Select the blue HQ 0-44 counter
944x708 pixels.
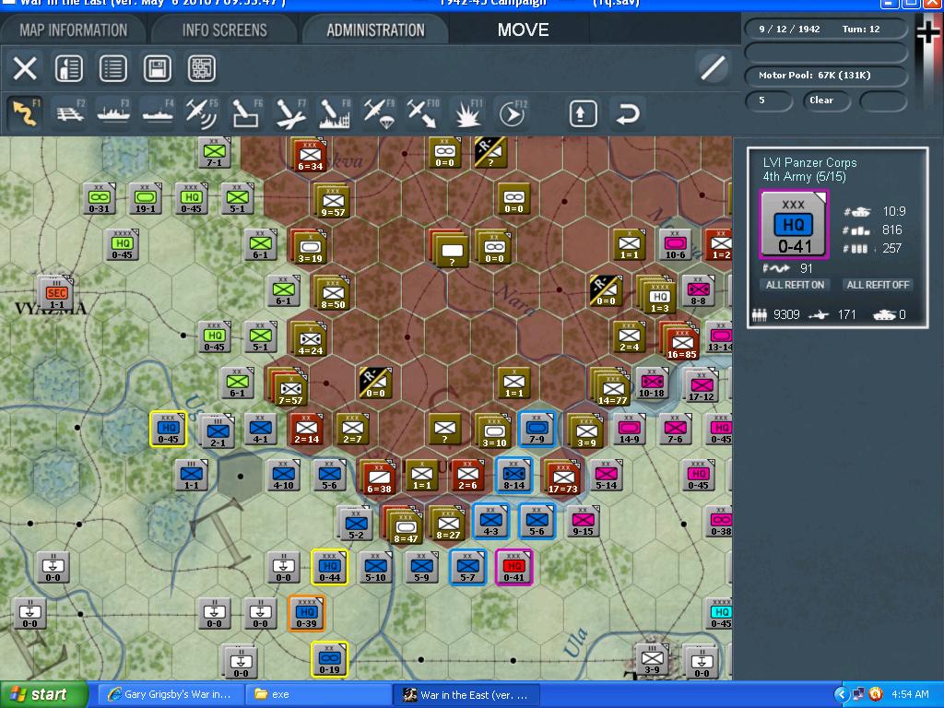(329, 567)
